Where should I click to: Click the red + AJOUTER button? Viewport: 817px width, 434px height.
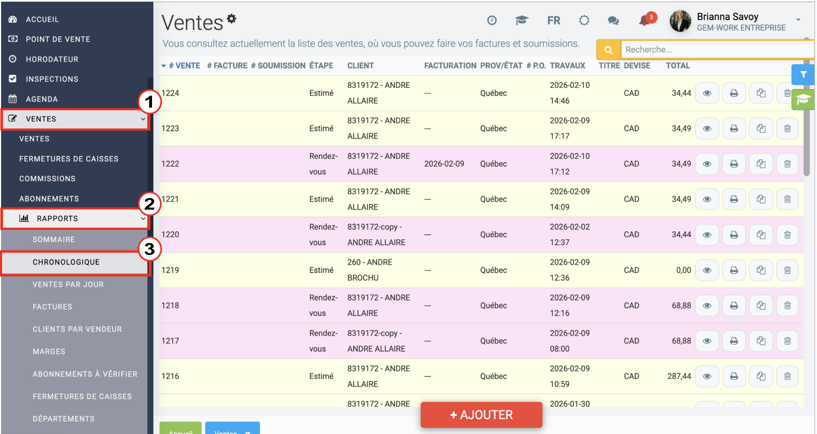tap(481, 415)
